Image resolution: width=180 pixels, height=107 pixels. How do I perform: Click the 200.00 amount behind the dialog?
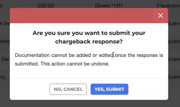point(46,6)
